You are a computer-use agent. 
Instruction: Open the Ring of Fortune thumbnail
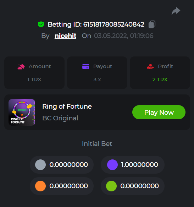click(x=22, y=112)
